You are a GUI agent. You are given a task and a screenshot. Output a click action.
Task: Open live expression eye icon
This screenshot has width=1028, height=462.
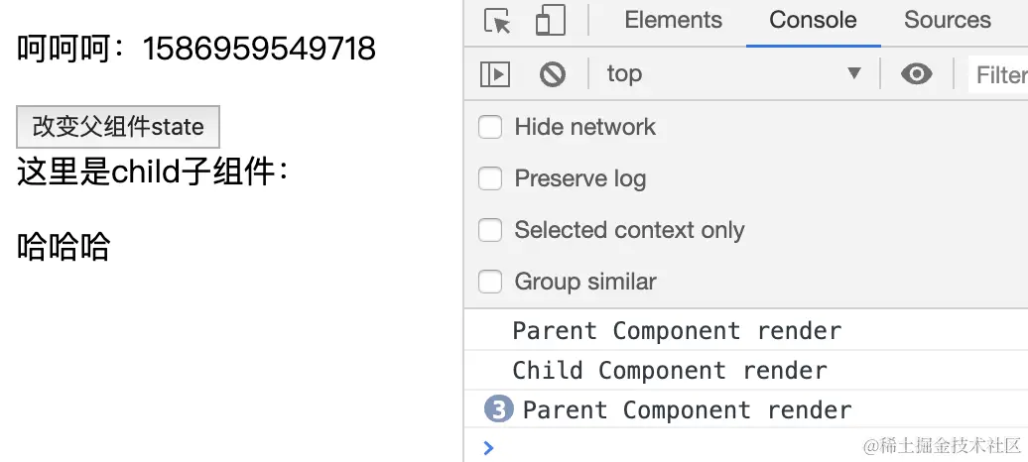coord(917,73)
